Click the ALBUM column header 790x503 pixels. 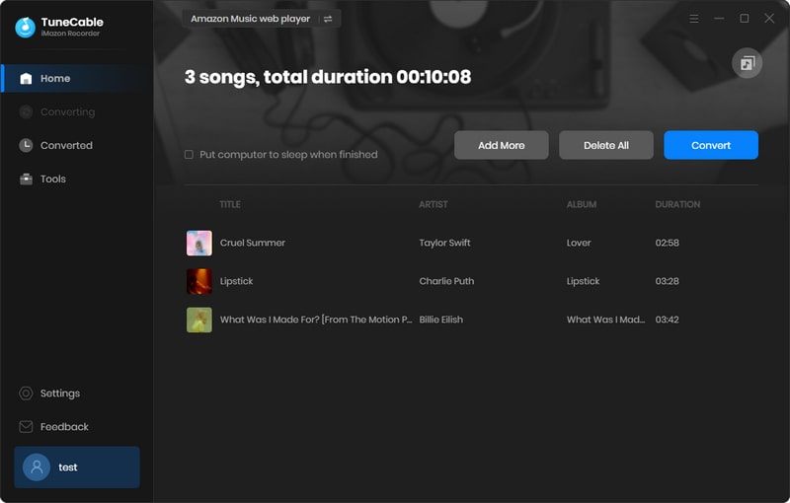pyautogui.click(x=582, y=205)
